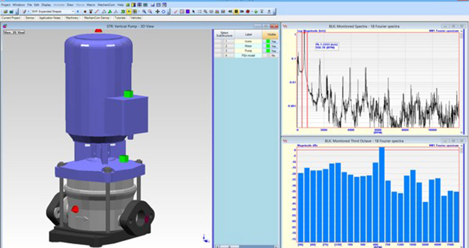Click the zoom in magnifier icon
Screen dimensions: 469x248
[x=144, y=12]
